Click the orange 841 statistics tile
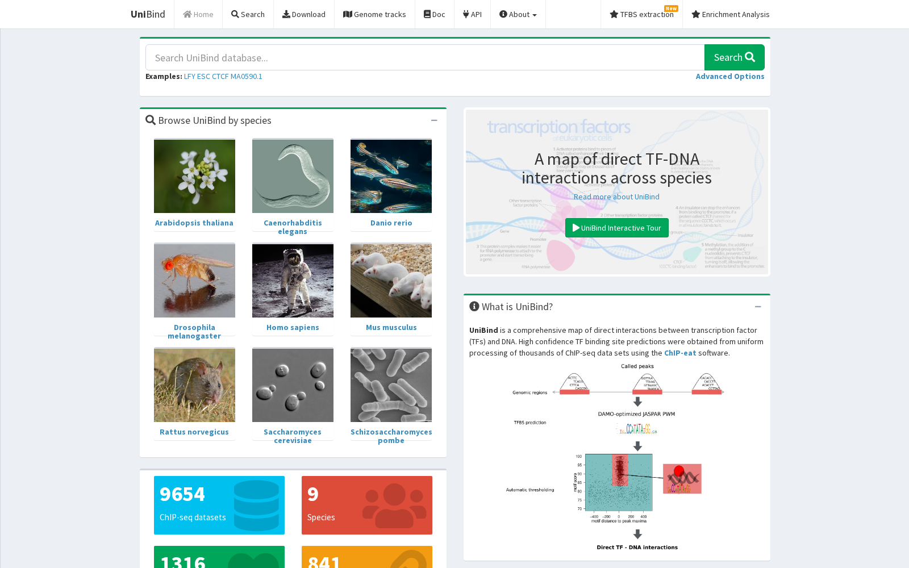Screen dimensions: 909x568 367,557
